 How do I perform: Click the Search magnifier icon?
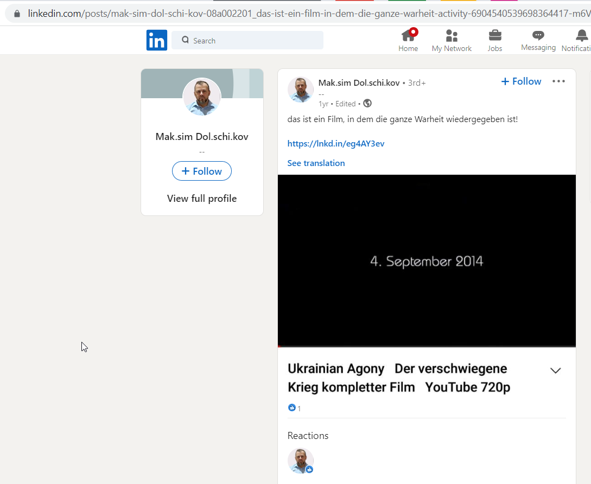coord(185,40)
